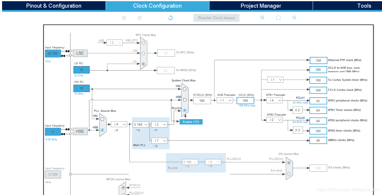The image size is (382, 195).
Task: Click the HCLK (MHz) value field
Action: pyautogui.click(x=245, y=101)
